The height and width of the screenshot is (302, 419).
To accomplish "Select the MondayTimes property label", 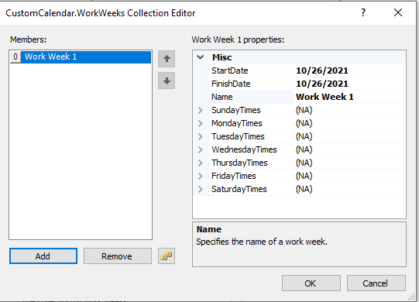I will (x=237, y=123).
